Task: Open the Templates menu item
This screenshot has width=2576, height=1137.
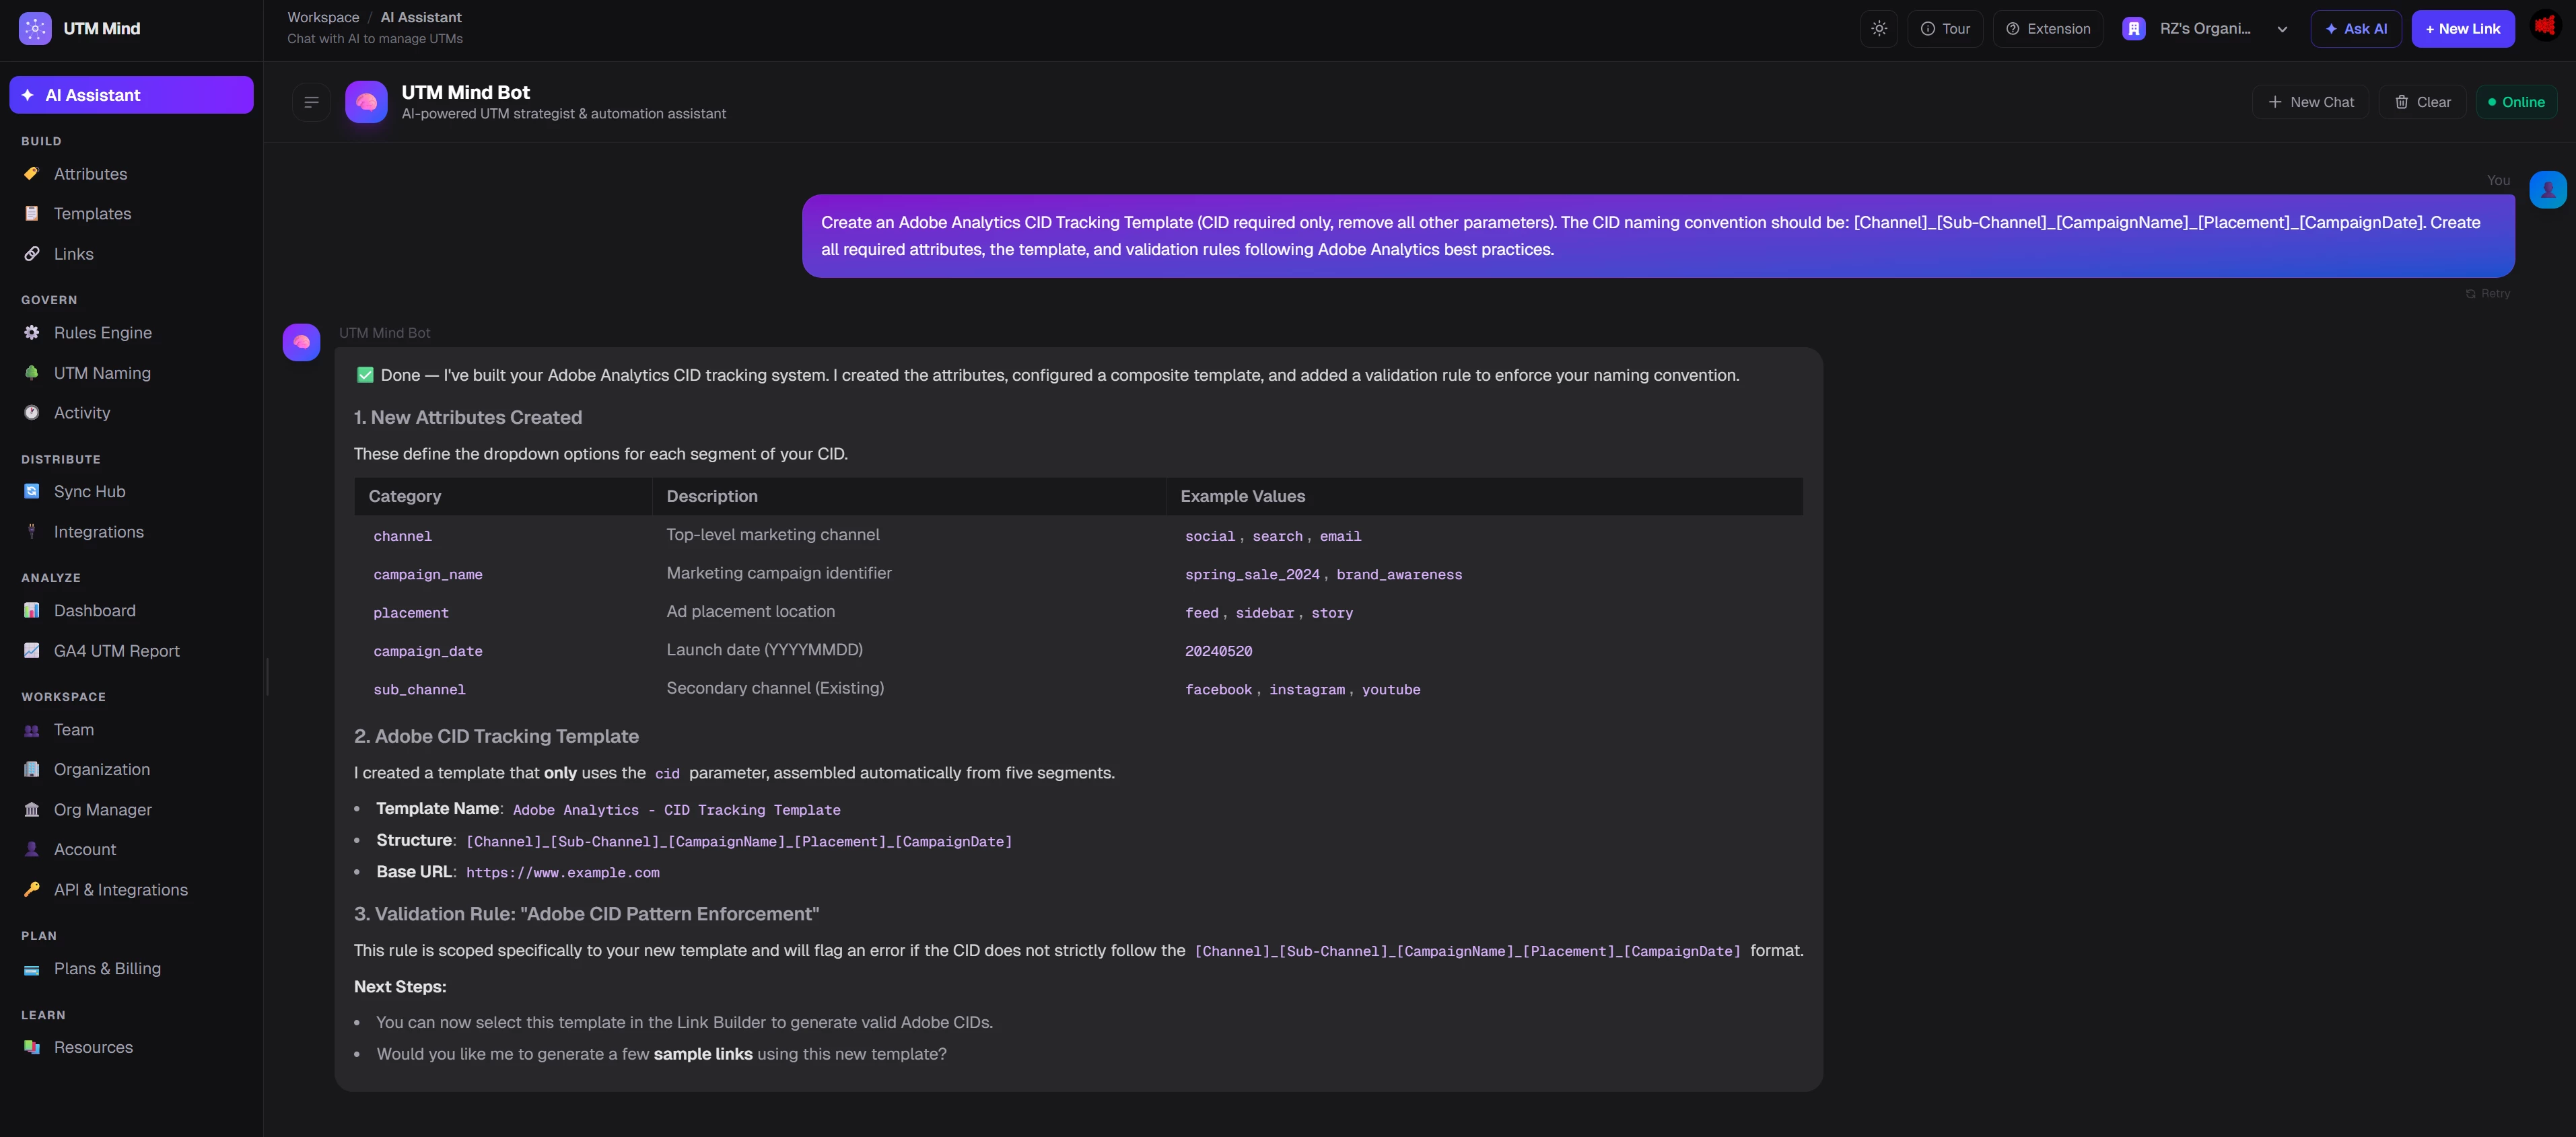Action: (92, 214)
